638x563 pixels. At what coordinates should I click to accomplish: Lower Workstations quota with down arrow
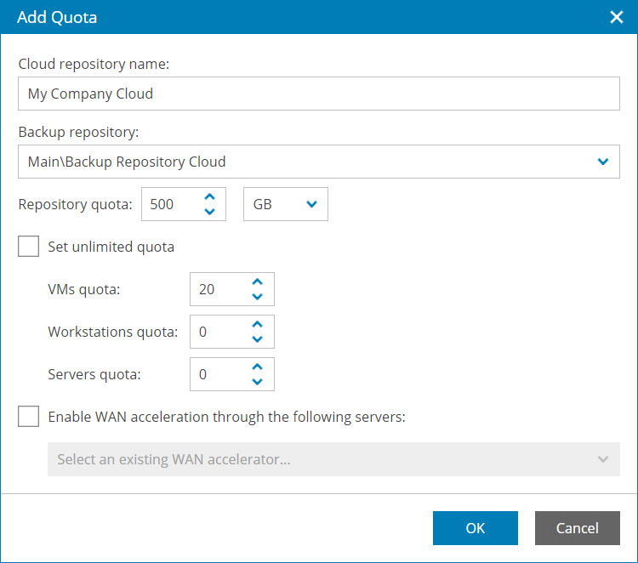[257, 339]
